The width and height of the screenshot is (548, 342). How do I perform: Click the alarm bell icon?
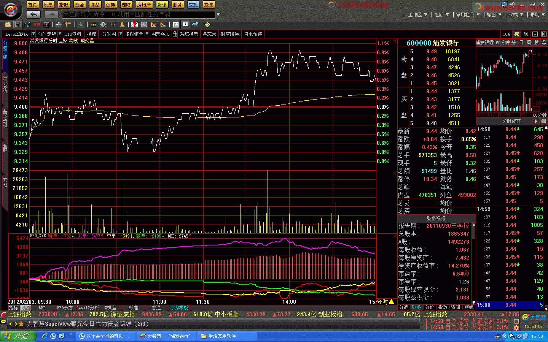(122, 25)
